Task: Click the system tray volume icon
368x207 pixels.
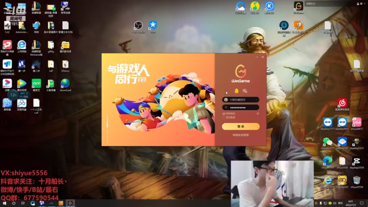Action: (335, 203)
